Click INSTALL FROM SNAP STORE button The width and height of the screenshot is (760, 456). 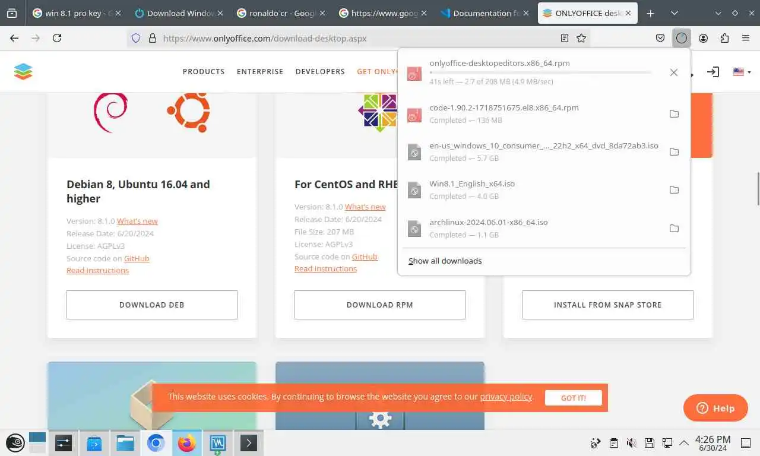tap(608, 305)
